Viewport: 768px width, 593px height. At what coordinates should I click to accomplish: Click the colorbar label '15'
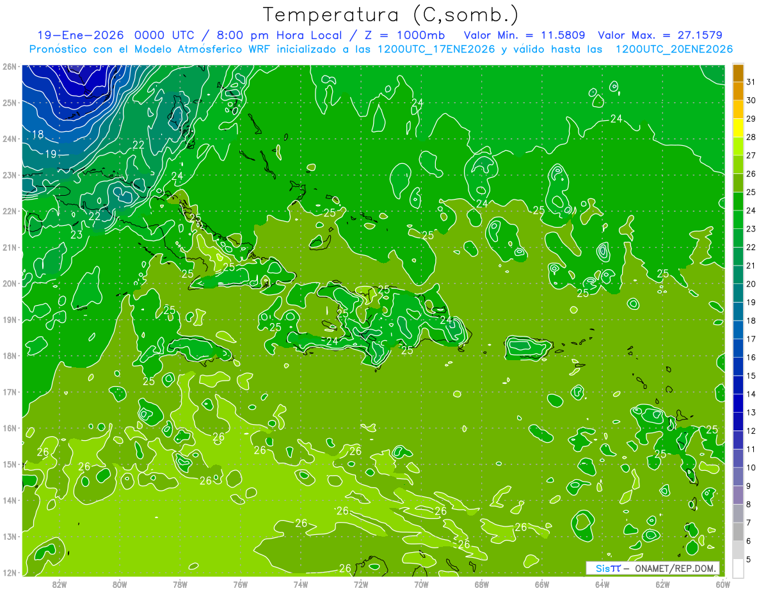[751, 376]
